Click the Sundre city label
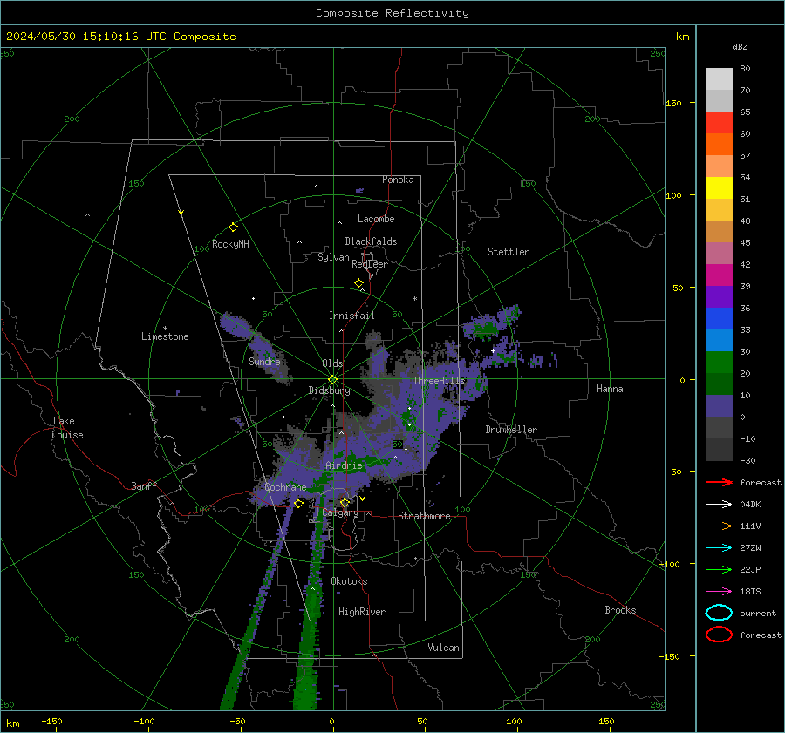The height and width of the screenshot is (733, 785). pyautogui.click(x=264, y=361)
